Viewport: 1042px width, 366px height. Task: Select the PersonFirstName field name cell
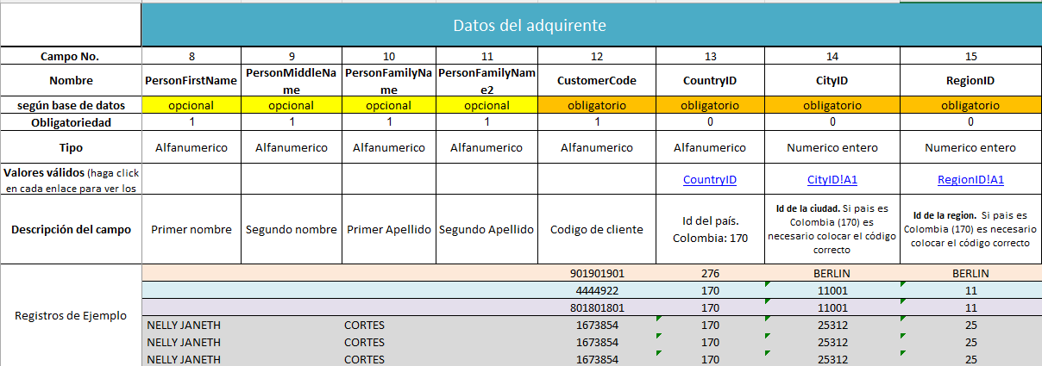[191, 81]
